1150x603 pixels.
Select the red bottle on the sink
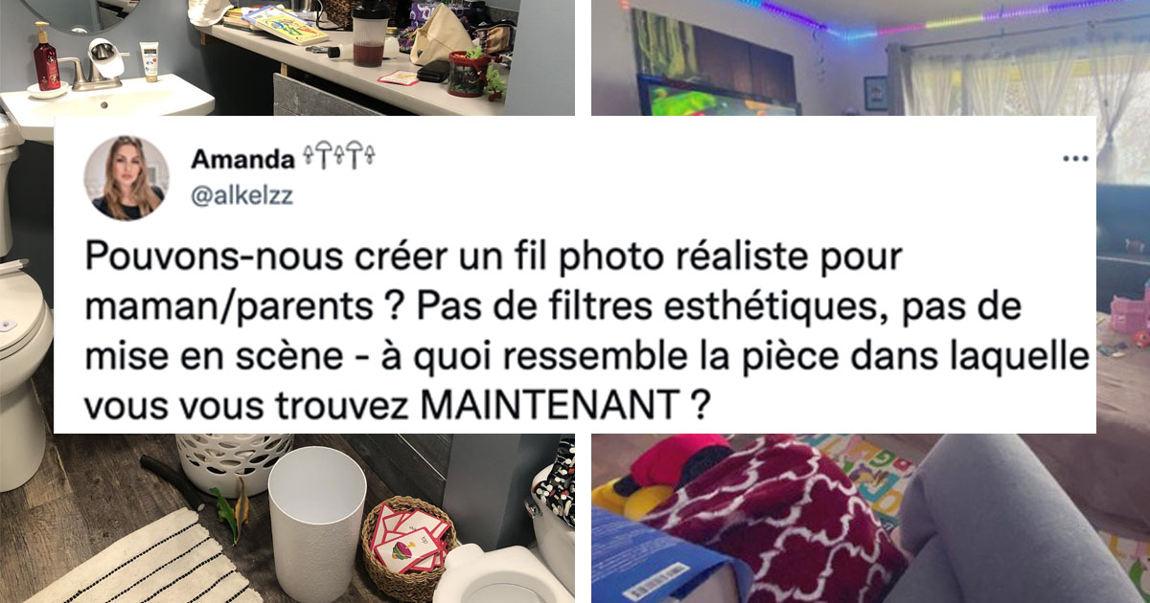(46, 56)
